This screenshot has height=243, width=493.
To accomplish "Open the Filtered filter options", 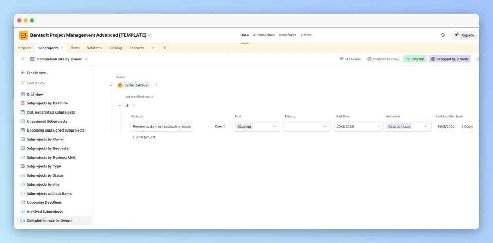I will point(415,59).
